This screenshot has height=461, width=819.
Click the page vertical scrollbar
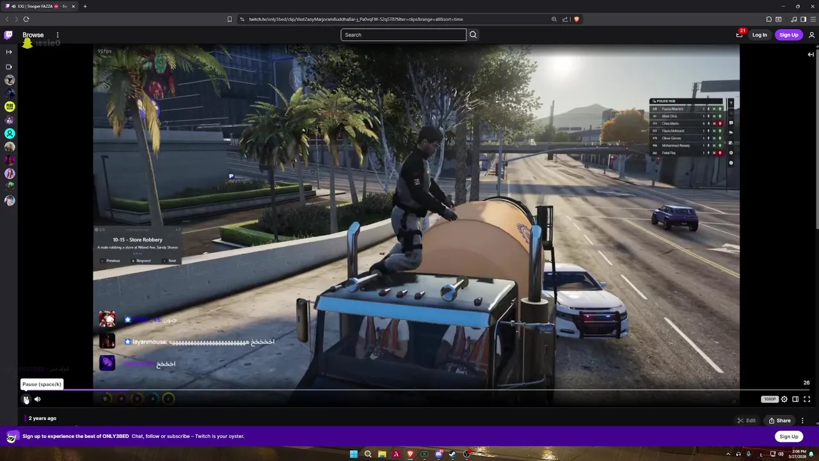pyautogui.click(x=816, y=138)
